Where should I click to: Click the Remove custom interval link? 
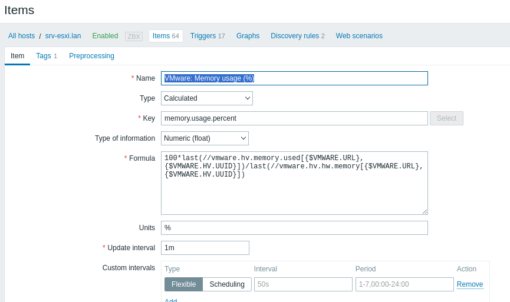pos(470,284)
